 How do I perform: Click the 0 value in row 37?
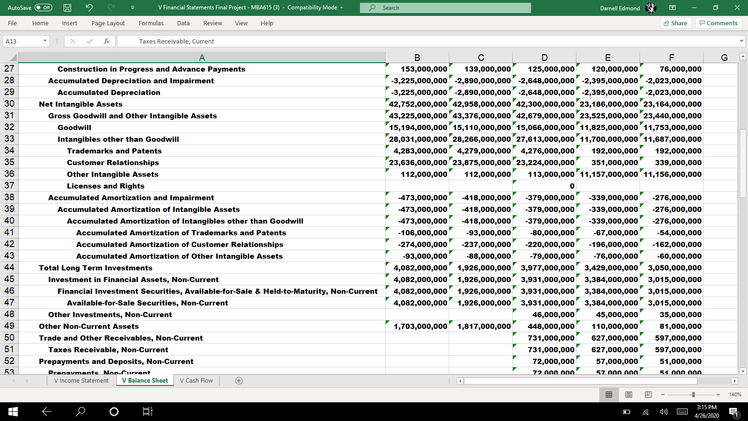pos(545,186)
